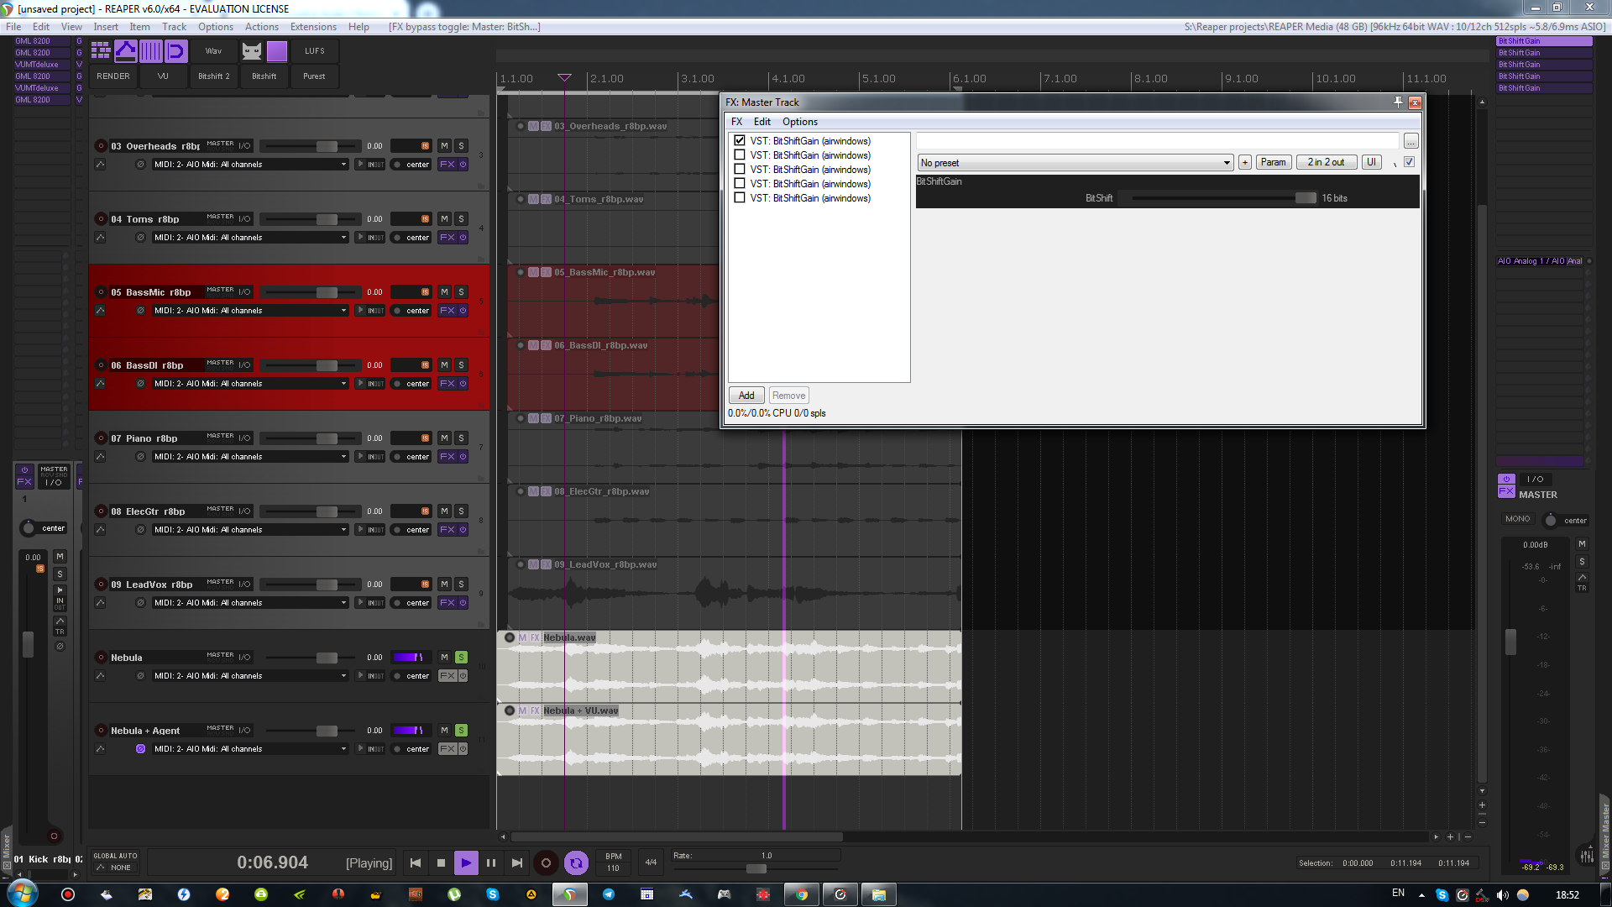Viewport: 1612px width, 907px height.
Task: Open envelope button on 04 Toms track
Action: tap(101, 238)
